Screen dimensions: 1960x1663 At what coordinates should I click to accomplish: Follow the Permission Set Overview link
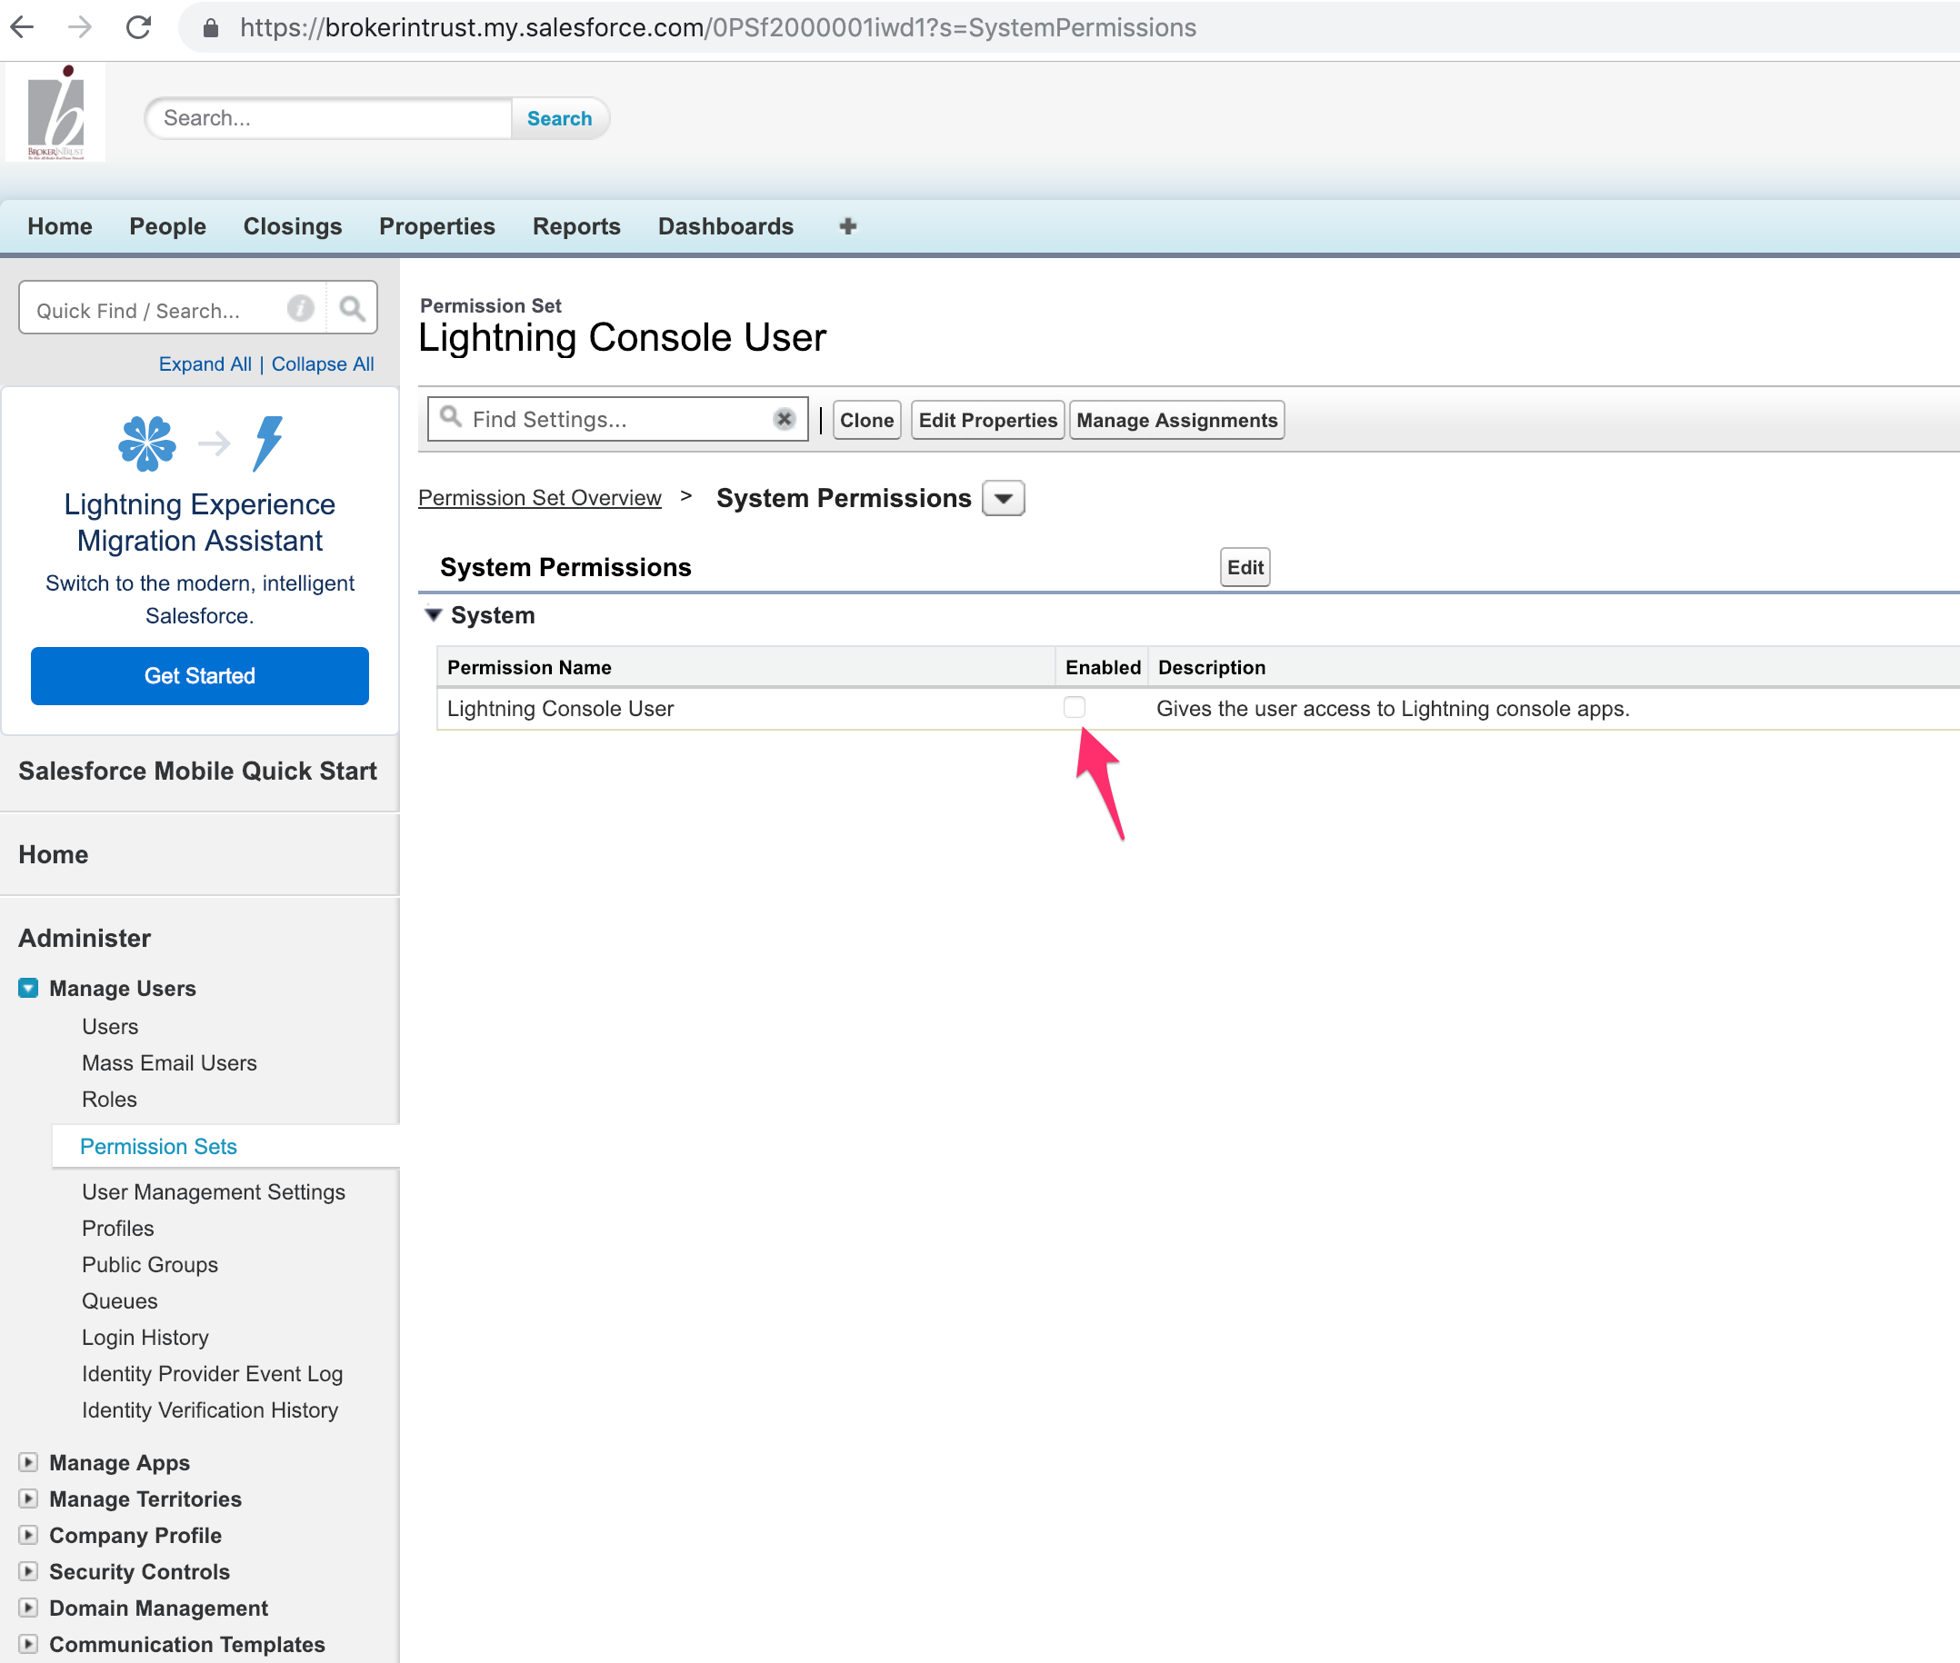(x=539, y=498)
